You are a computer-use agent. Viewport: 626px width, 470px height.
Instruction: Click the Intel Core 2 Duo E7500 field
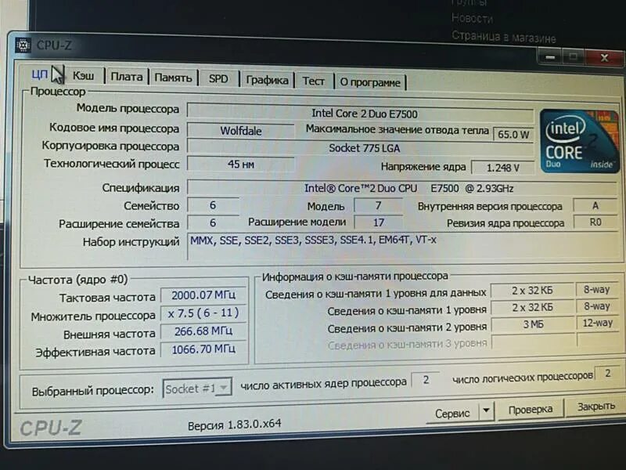click(x=361, y=113)
